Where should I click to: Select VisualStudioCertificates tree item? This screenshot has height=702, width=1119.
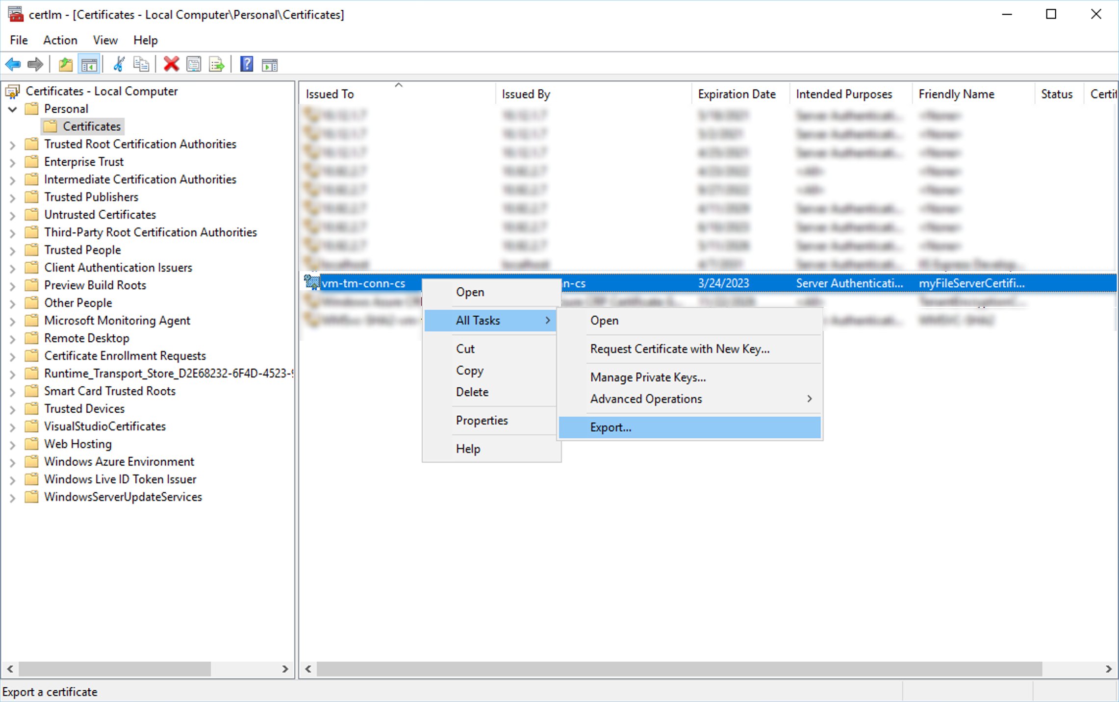(x=105, y=426)
